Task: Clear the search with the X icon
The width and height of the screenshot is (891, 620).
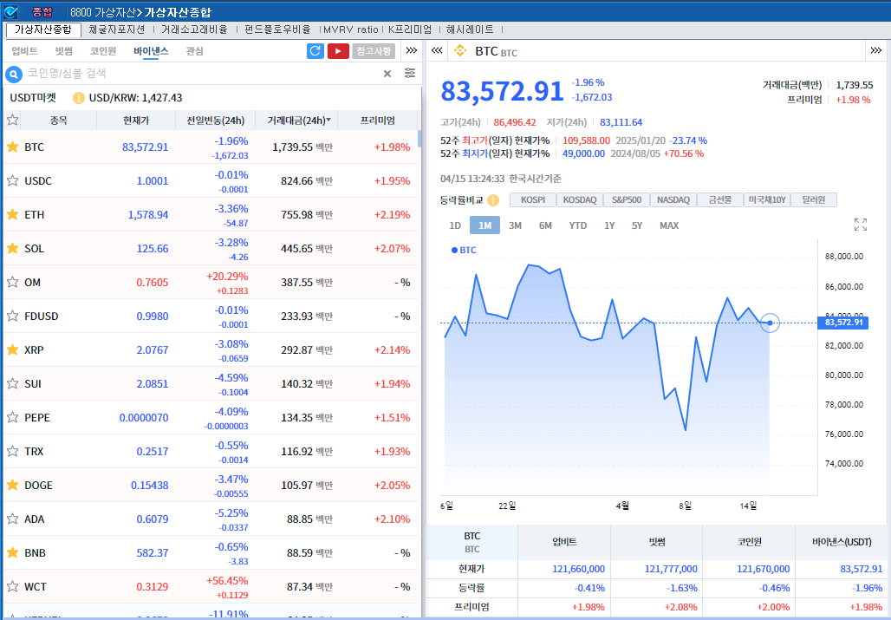Action: pyautogui.click(x=387, y=74)
